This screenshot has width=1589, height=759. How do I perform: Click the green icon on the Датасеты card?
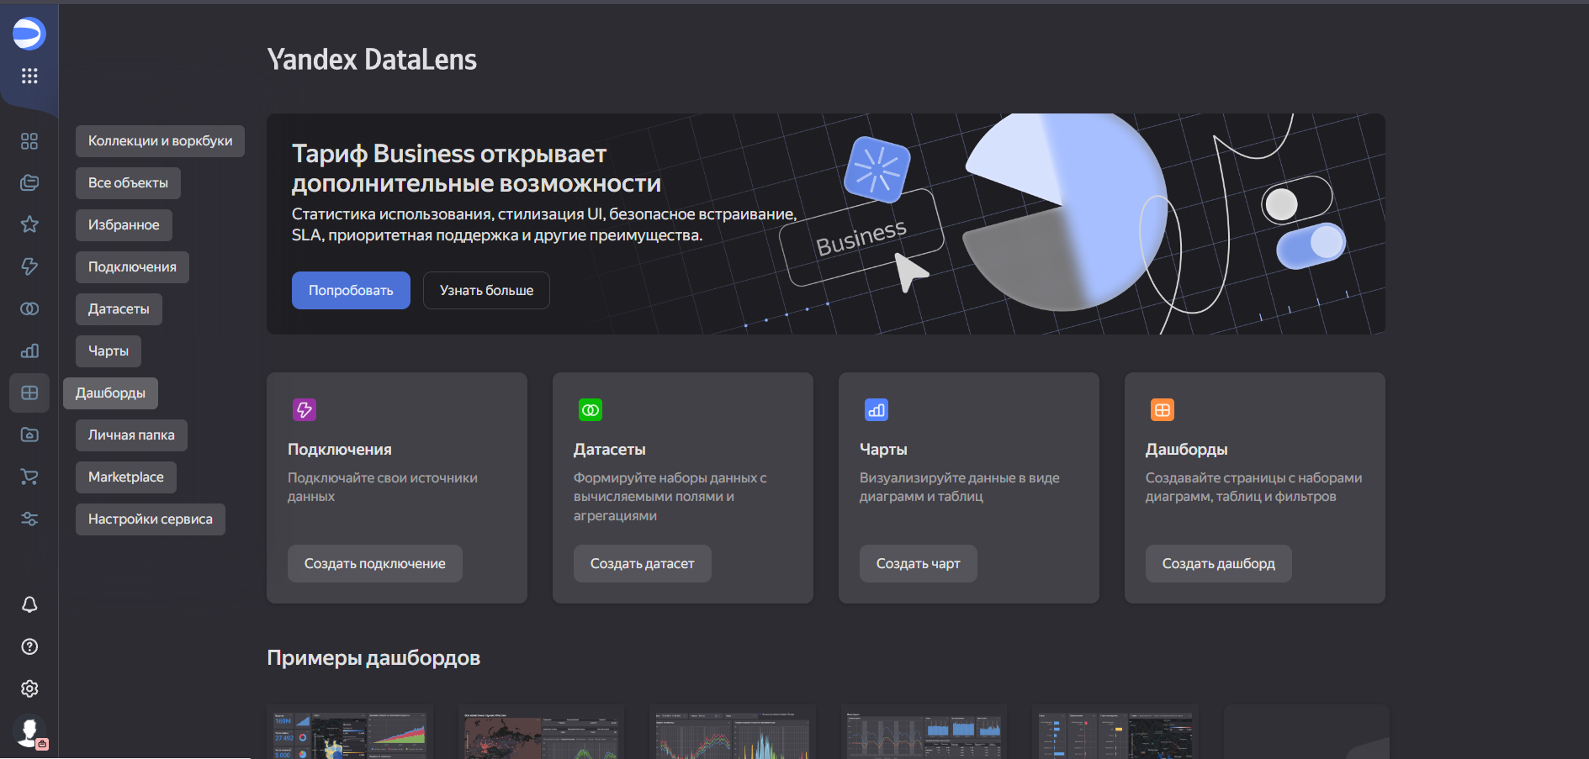591,410
